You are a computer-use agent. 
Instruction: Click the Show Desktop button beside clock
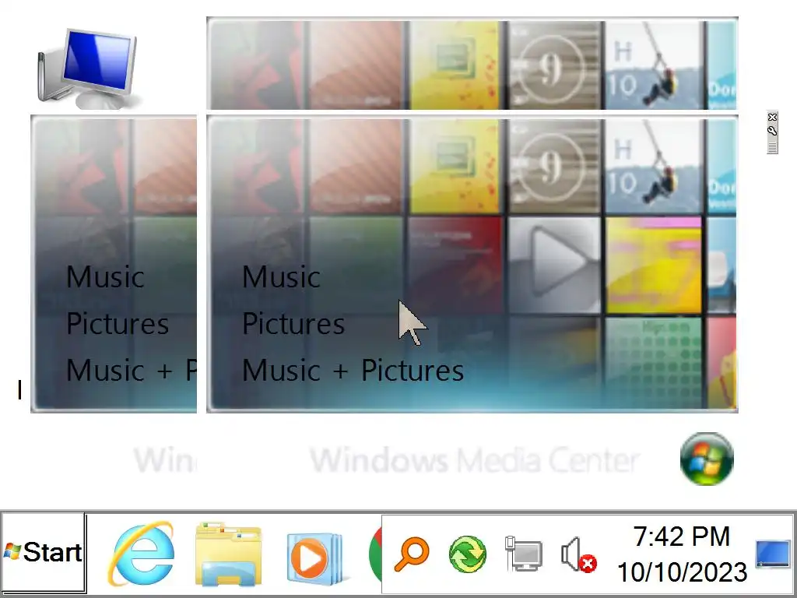click(773, 554)
